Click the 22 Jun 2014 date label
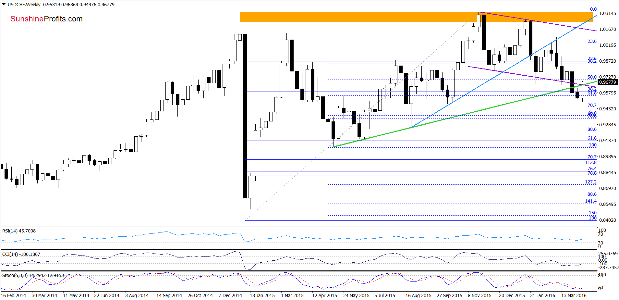 (107, 295)
